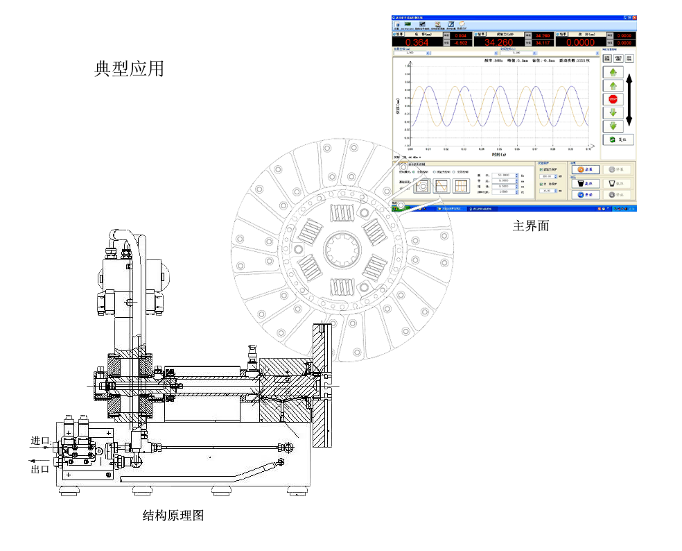Click the cycle count spinner showing 10000
Screen dimensions: 682x551
pyautogui.click(x=502, y=192)
